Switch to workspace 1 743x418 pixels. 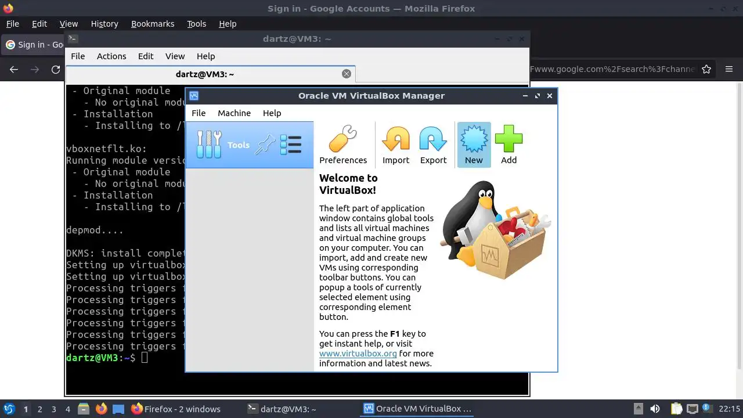click(26, 409)
